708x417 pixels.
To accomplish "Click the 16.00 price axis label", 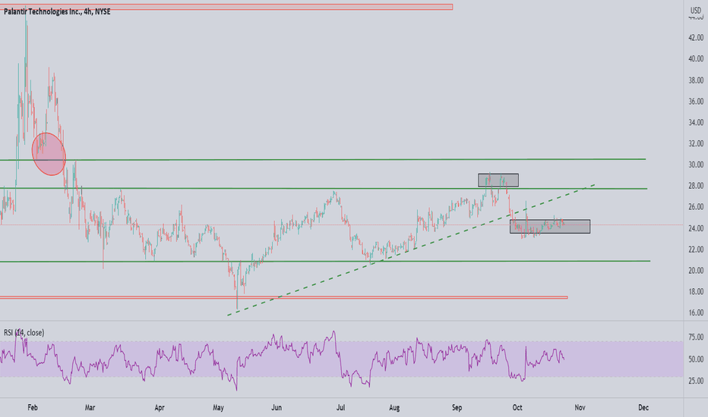I will click(x=696, y=312).
